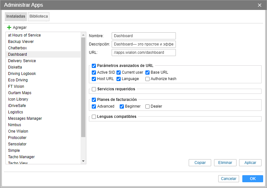The width and height of the screenshot is (267, 188).
Task: Collapse Parámetros avanzados de URL section
Action: point(94,66)
